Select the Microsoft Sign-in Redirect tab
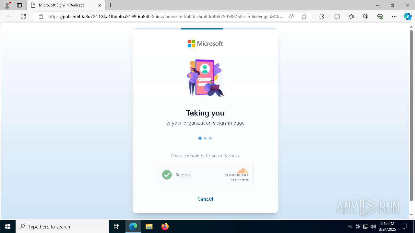 (x=66, y=5)
